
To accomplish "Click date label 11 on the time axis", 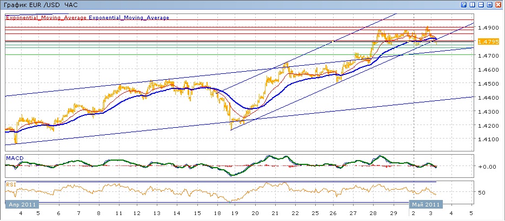I will coord(119,213).
